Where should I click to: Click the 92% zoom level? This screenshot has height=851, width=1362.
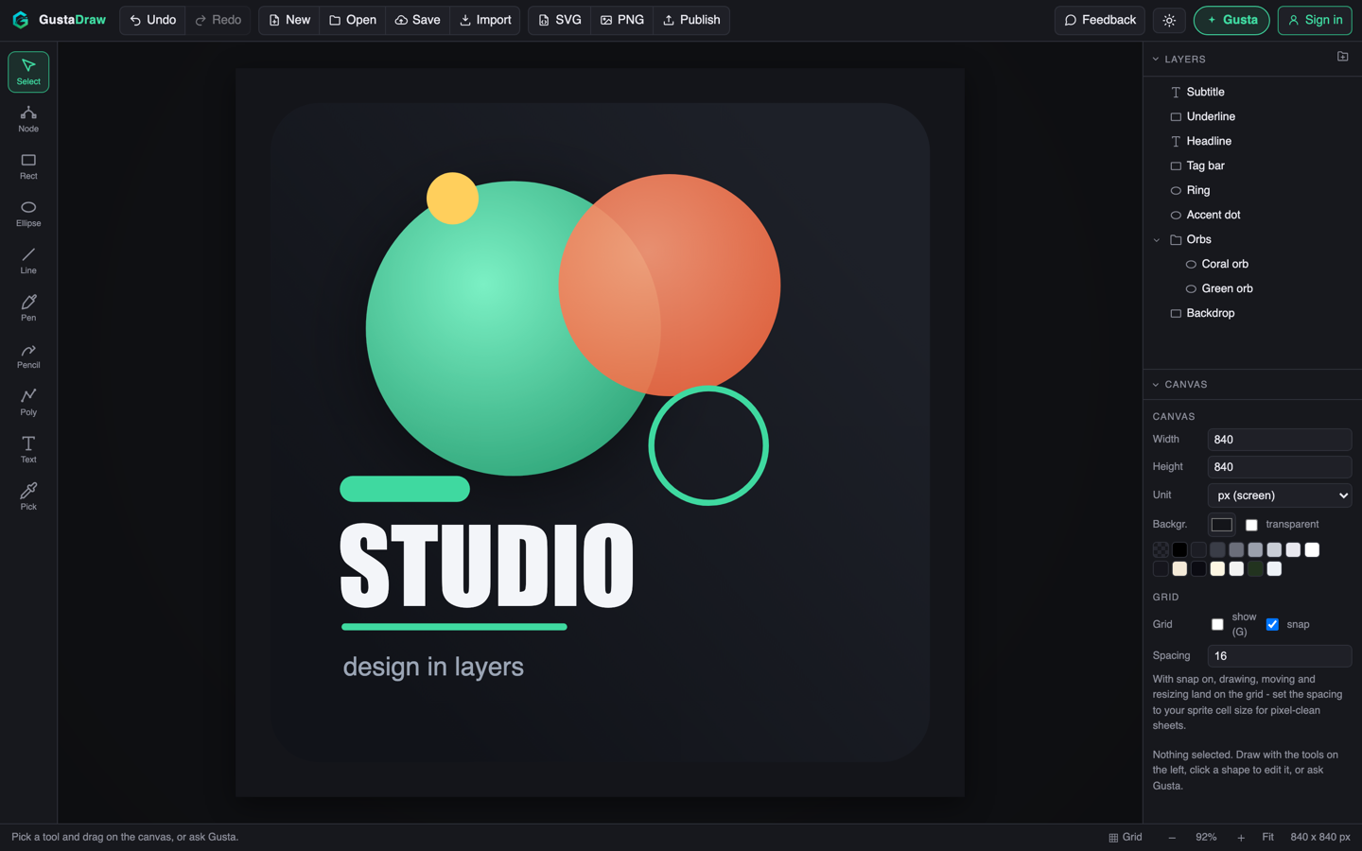pyautogui.click(x=1206, y=838)
